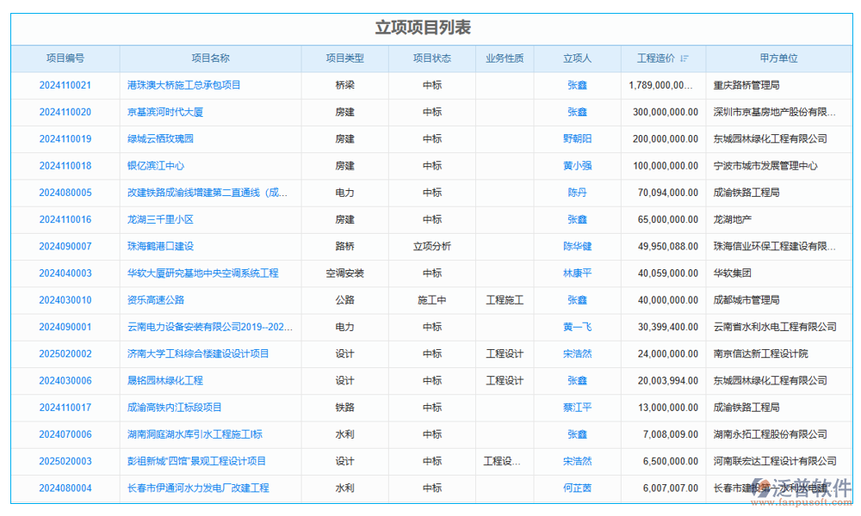
Task: Click 立项人 张鑫 on the first row
Action: point(575,85)
